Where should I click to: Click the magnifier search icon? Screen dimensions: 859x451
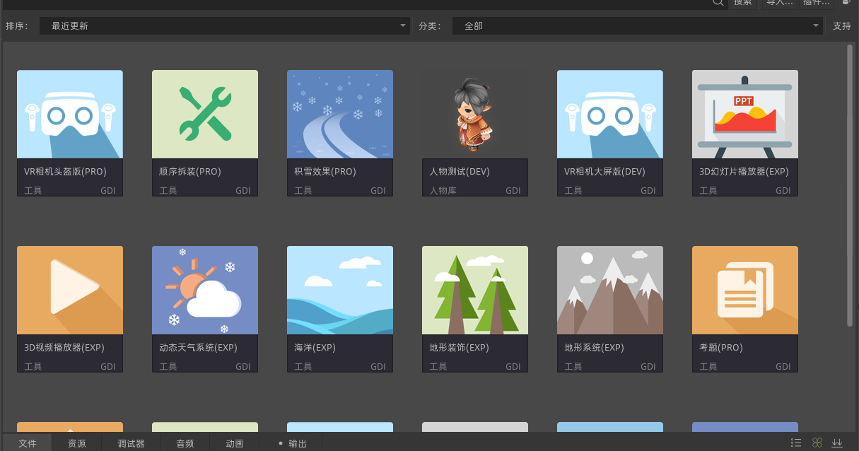click(x=718, y=3)
